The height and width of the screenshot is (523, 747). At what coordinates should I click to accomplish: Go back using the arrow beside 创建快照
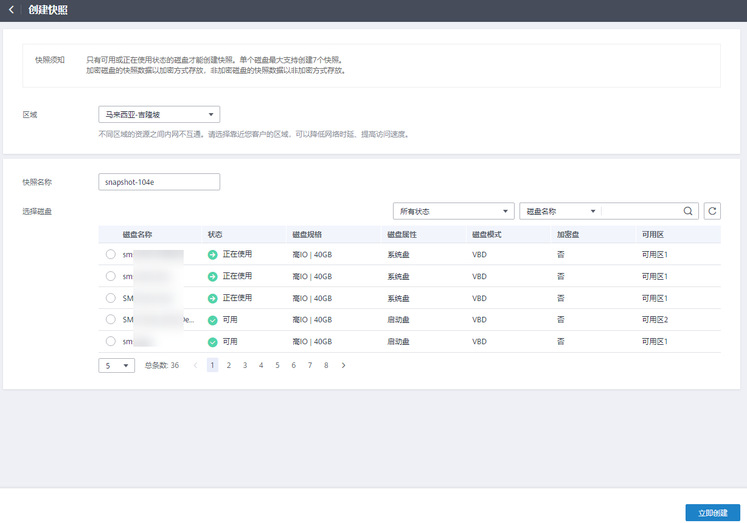(11, 10)
